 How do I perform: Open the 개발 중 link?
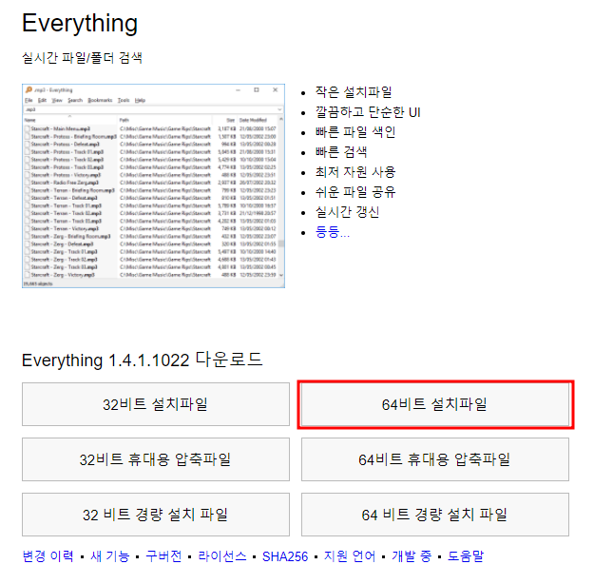click(x=412, y=555)
